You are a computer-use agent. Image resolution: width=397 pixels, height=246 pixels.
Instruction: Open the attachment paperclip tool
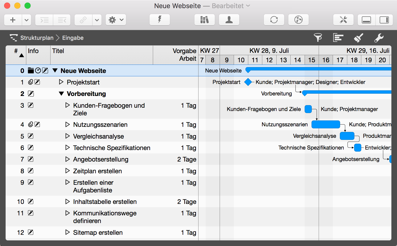click(x=83, y=20)
